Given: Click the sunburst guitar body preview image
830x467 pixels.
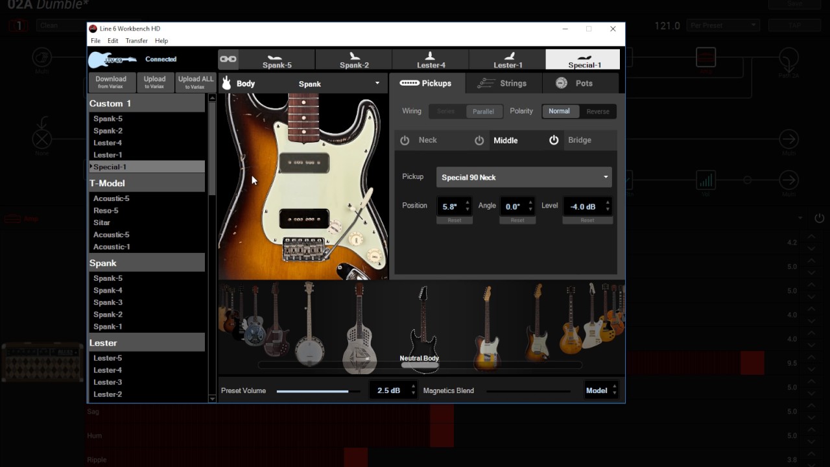Looking at the screenshot, I should (x=303, y=186).
